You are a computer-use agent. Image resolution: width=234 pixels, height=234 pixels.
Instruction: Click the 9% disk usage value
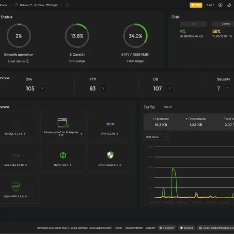tap(183, 31)
